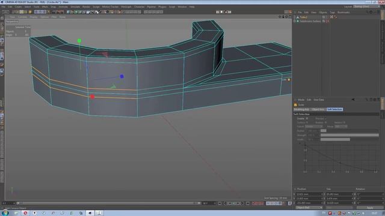Switch to the Modeling Axis tab

tap(301, 109)
